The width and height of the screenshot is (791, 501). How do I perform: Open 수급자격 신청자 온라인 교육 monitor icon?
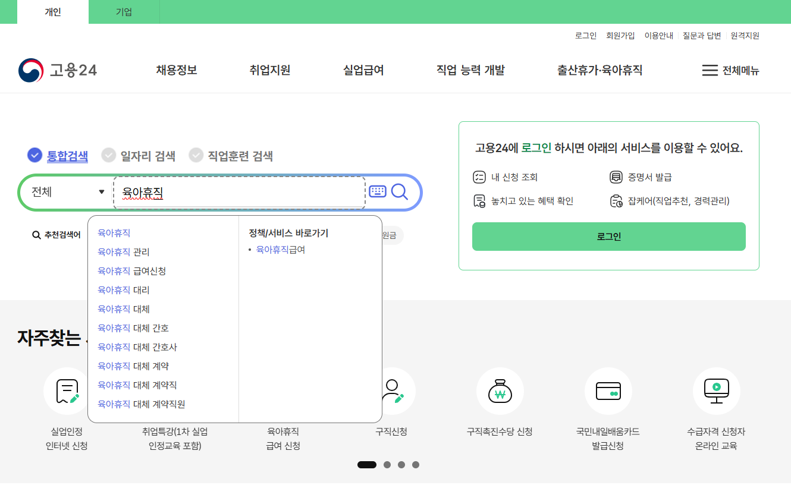point(716,390)
